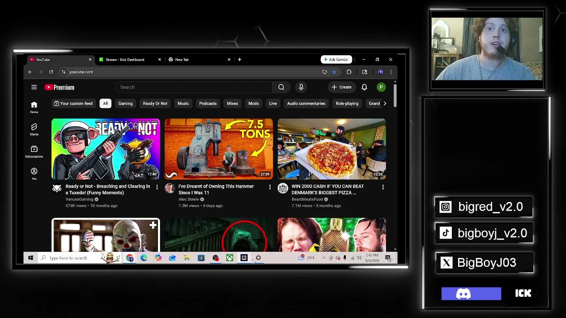
Task: Open the "Breaching and Clearing in a Tuxedo" title
Action: pos(108,189)
